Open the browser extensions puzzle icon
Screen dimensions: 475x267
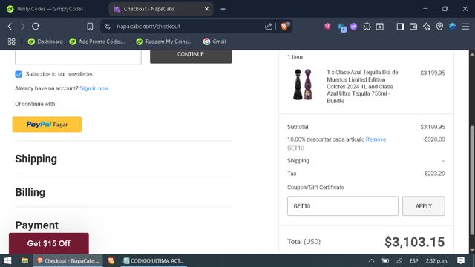pyautogui.click(x=367, y=27)
